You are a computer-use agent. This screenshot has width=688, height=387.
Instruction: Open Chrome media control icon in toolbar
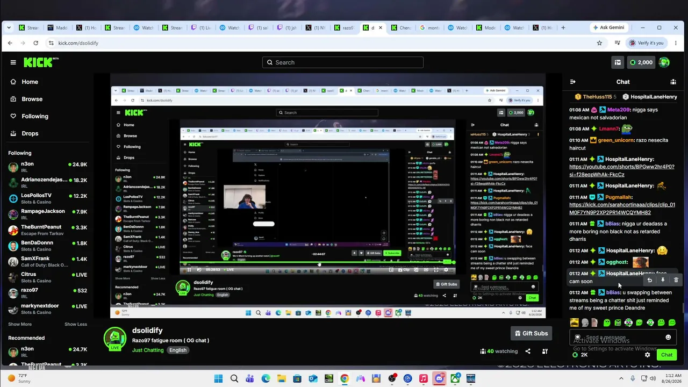coord(618,43)
